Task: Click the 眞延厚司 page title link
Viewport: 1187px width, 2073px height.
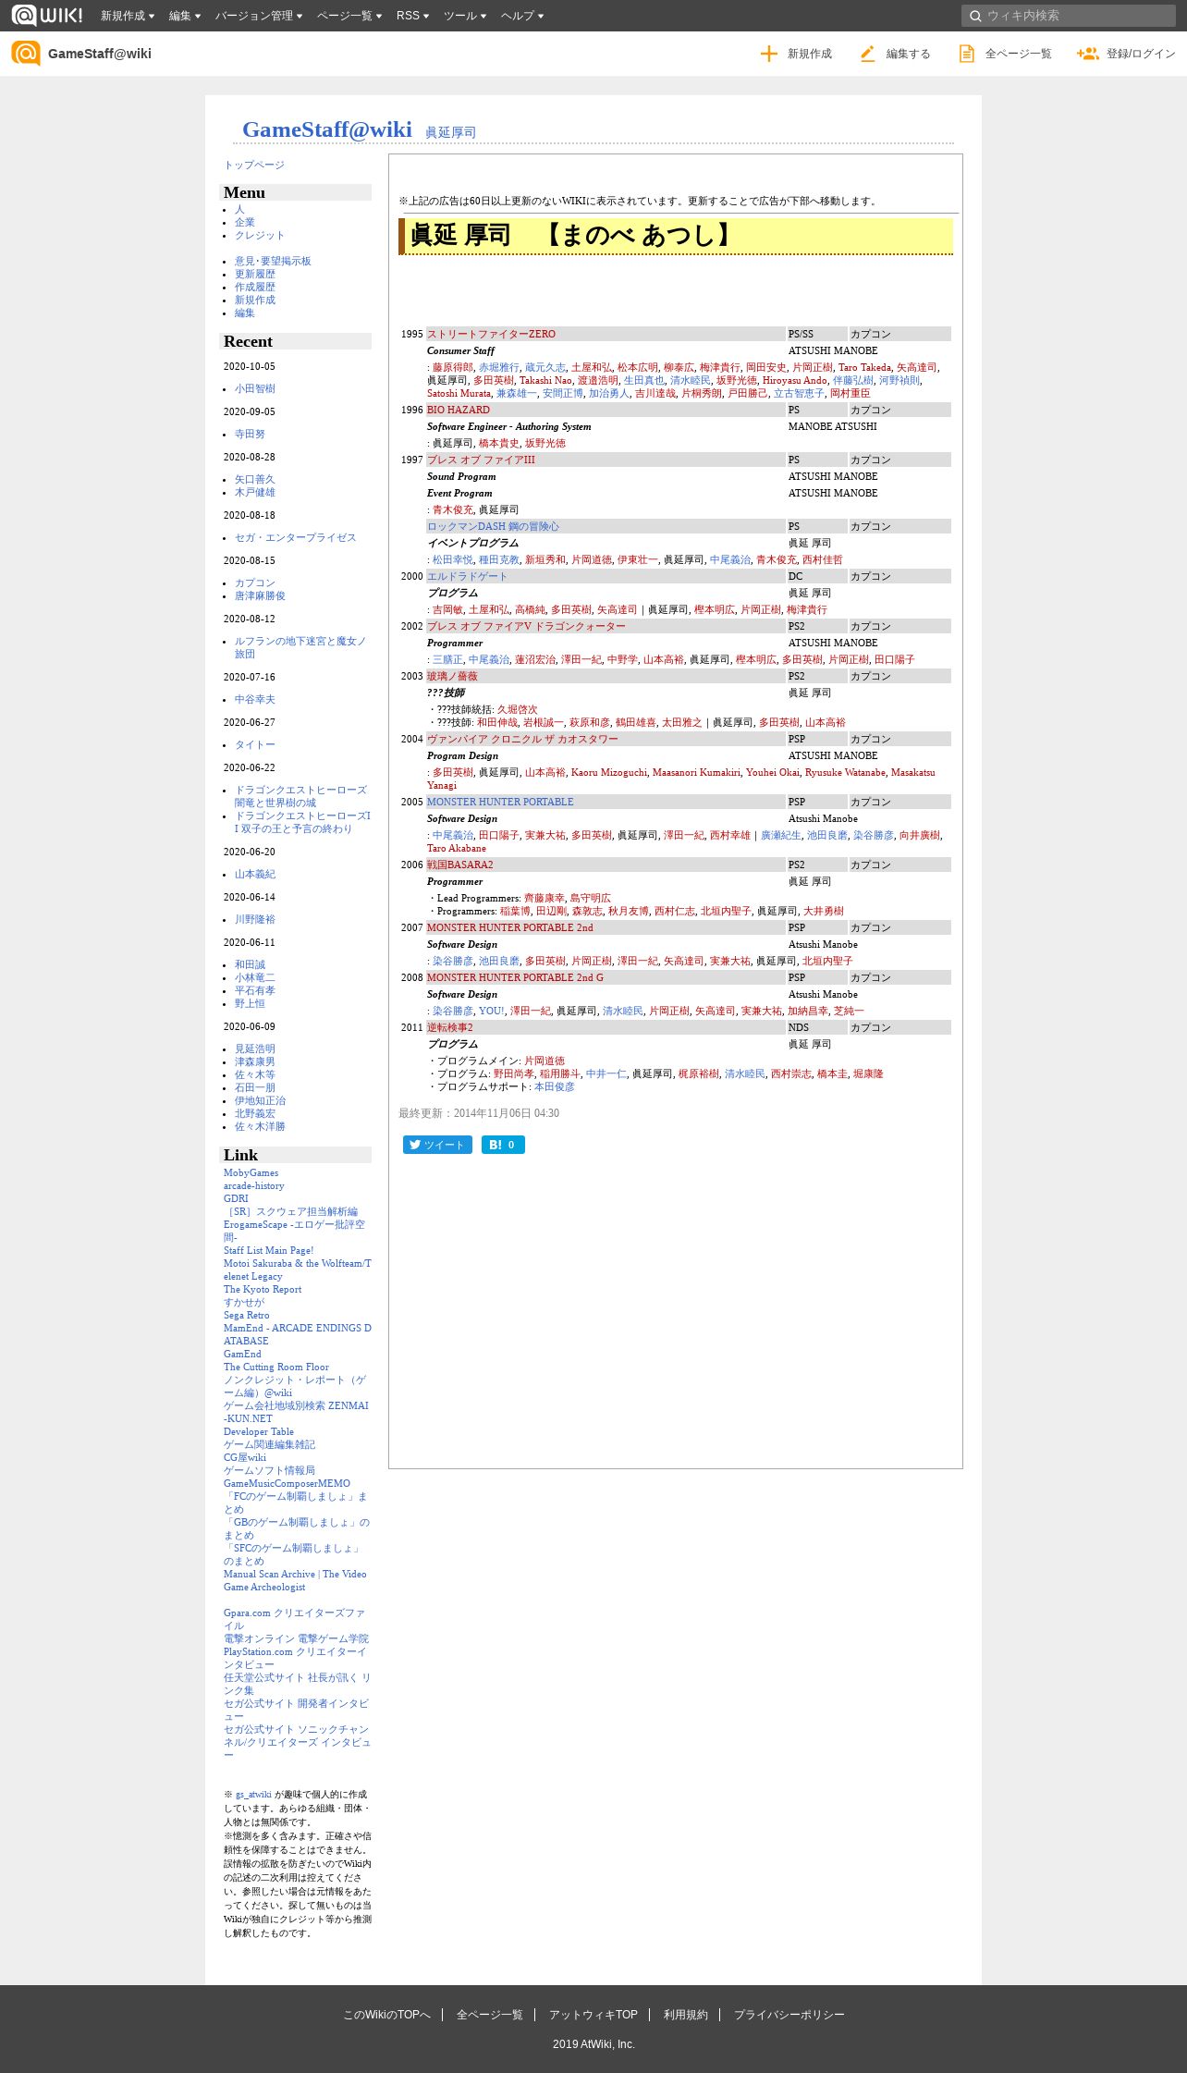Action: 450,133
